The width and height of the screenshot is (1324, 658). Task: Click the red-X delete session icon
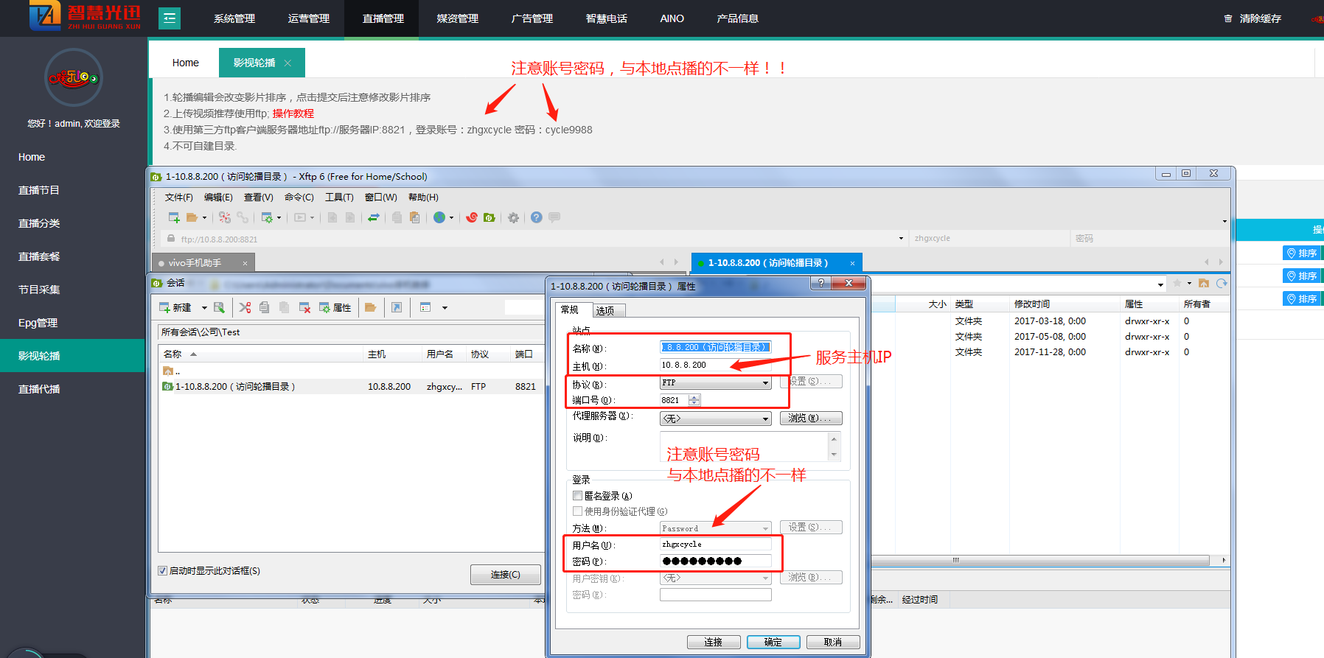pyautogui.click(x=304, y=307)
